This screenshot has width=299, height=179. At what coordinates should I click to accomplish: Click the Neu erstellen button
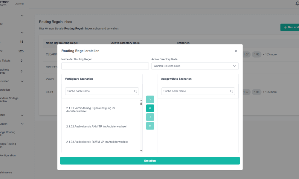pyautogui.click(x=289, y=27)
